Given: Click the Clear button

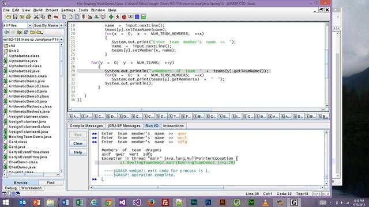Looking at the screenshot, I should (x=78, y=143).
